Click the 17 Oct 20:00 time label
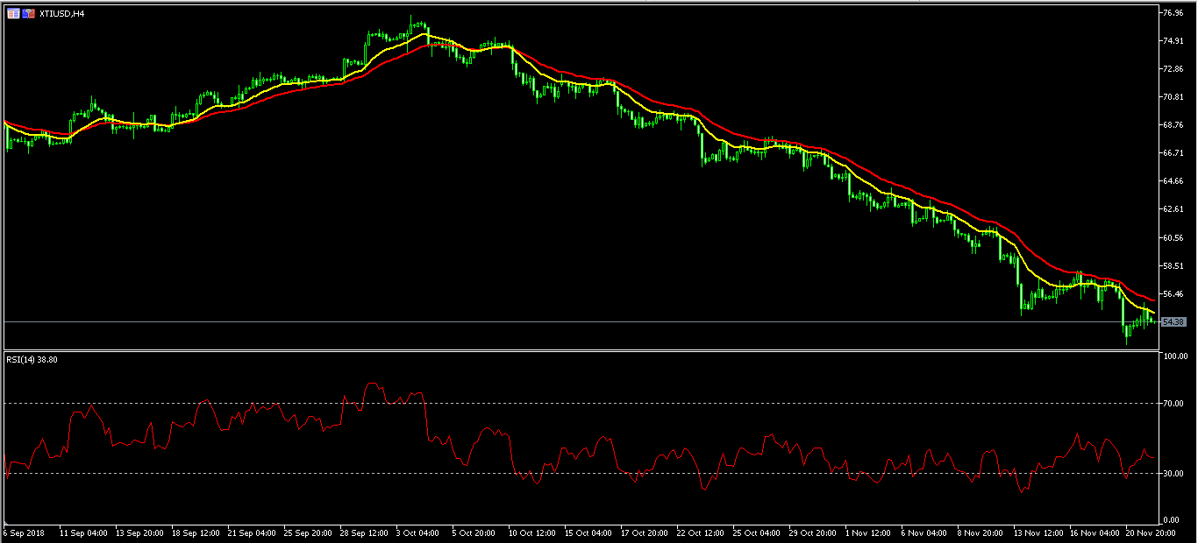Image resolution: width=1198 pixels, height=543 pixels. point(644,532)
